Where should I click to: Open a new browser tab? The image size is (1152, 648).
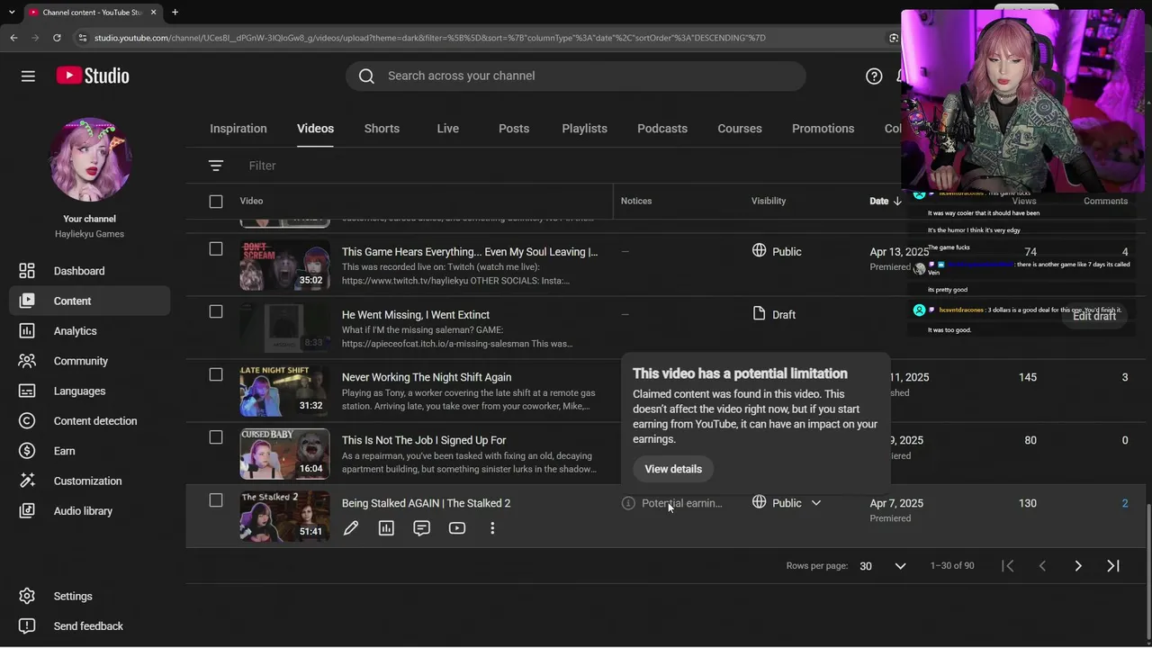click(175, 13)
